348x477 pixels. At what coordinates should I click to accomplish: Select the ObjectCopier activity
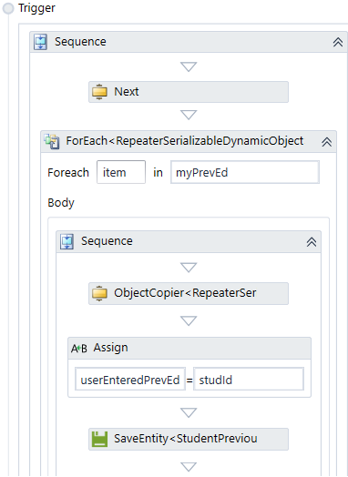[189, 293]
